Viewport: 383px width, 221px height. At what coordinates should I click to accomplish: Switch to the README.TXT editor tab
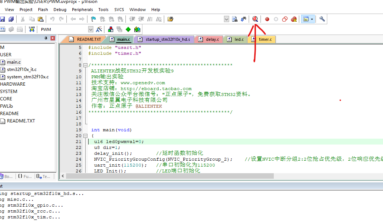click(84, 39)
